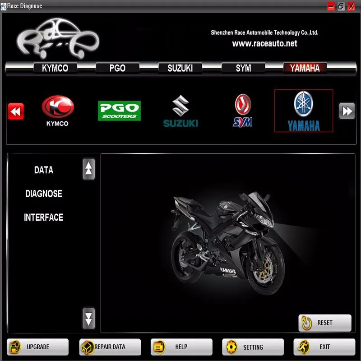The image size is (361, 361).
Task: Click the Suzuki S logo icon
Action: [181, 111]
